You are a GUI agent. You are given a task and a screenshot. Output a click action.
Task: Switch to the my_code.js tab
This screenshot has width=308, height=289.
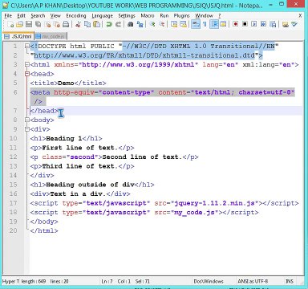coord(51,36)
